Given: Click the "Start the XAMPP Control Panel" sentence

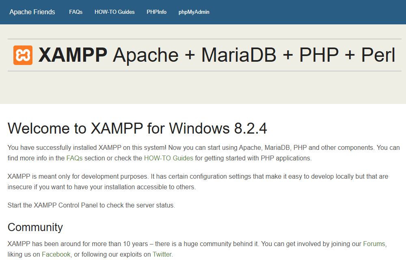Looking at the screenshot, I should 91,205.
